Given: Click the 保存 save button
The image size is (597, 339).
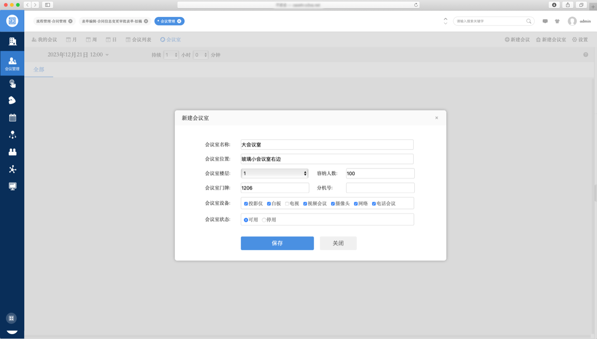Looking at the screenshot, I should (x=277, y=243).
